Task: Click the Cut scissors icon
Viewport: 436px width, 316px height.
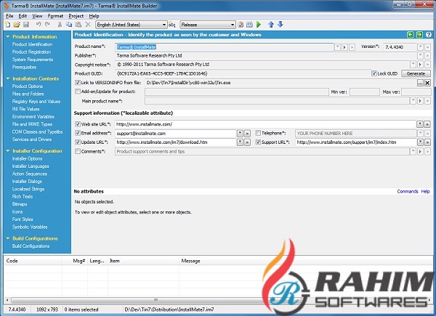Action: tap(60, 25)
